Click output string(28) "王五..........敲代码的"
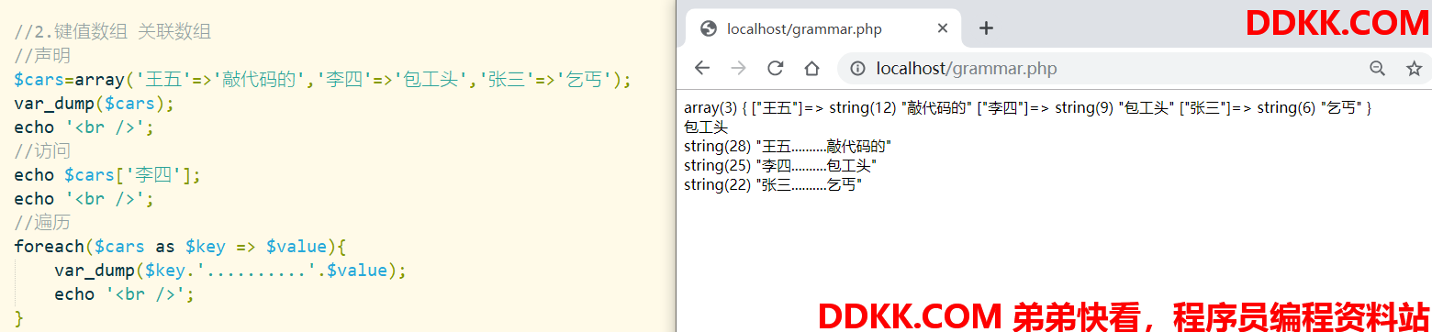Screen dimensions: 1432x332 [788, 146]
